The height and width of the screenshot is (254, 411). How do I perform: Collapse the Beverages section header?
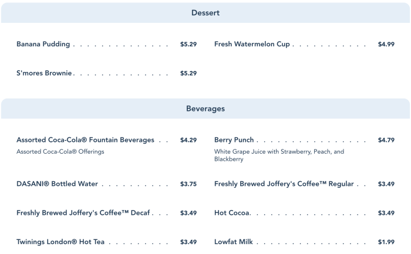(205, 109)
